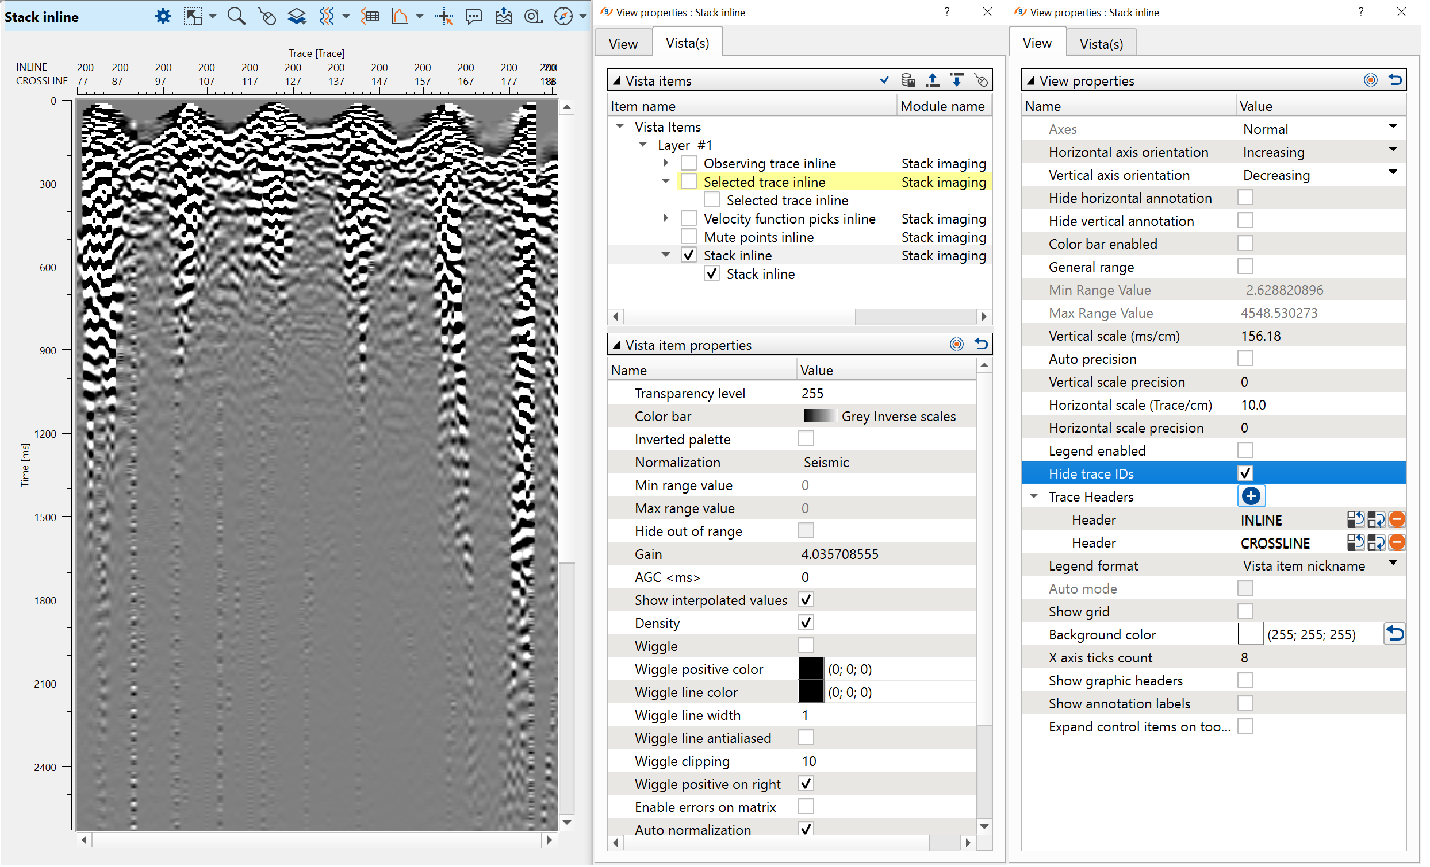Viewport: 1430px width, 867px height.
Task: Open view settings gear icon
Action: point(163,16)
